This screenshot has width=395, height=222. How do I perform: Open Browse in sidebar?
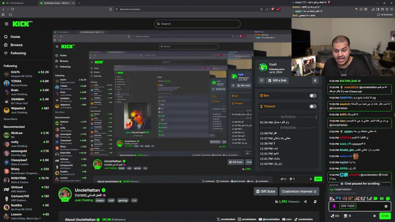pyautogui.click(x=16, y=45)
